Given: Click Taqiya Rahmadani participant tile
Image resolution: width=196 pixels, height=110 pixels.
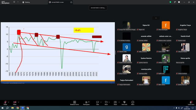Looking at the screenshot, I should (126, 80).
